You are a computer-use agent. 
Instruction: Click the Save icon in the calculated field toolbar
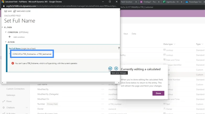(6, 11)
